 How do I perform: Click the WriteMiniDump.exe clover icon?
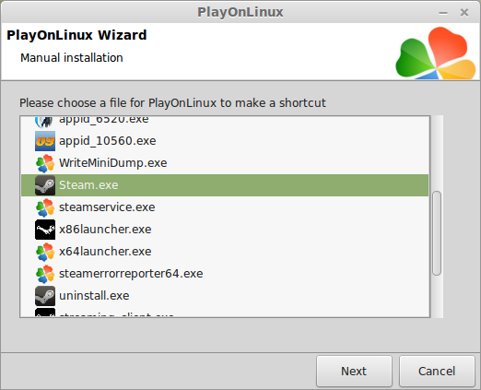coord(45,163)
